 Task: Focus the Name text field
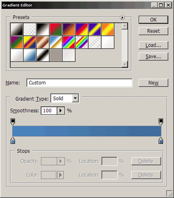click(x=80, y=83)
